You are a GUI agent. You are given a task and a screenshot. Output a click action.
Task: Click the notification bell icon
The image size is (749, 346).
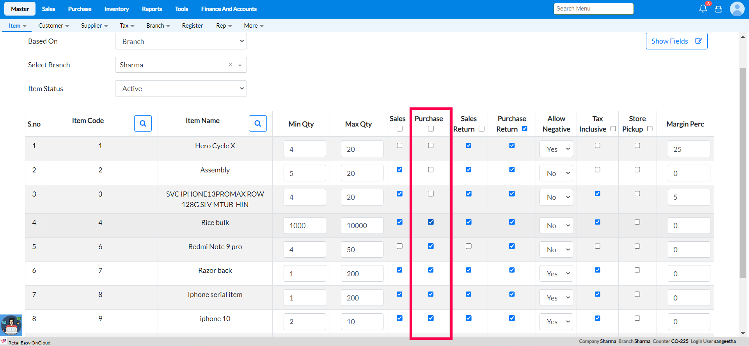tap(703, 9)
